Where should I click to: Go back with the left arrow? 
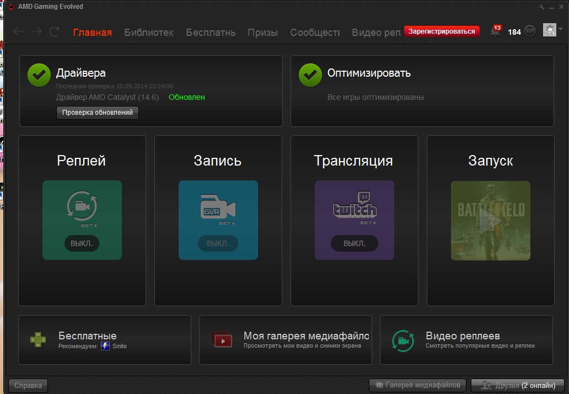(x=19, y=32)
